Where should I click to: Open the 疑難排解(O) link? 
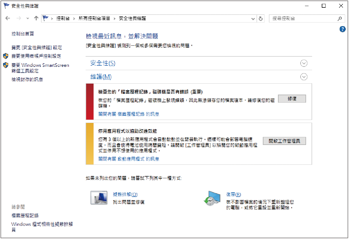pyautogui.click(x=125, y=194)
